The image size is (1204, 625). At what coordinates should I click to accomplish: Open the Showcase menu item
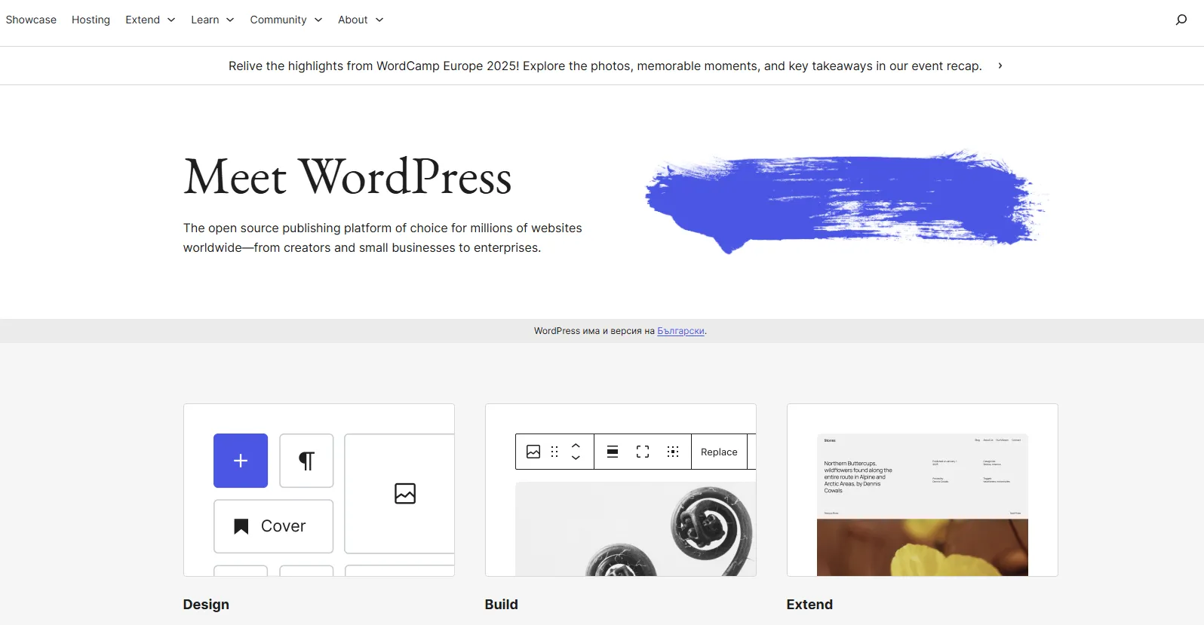(31, 20)
